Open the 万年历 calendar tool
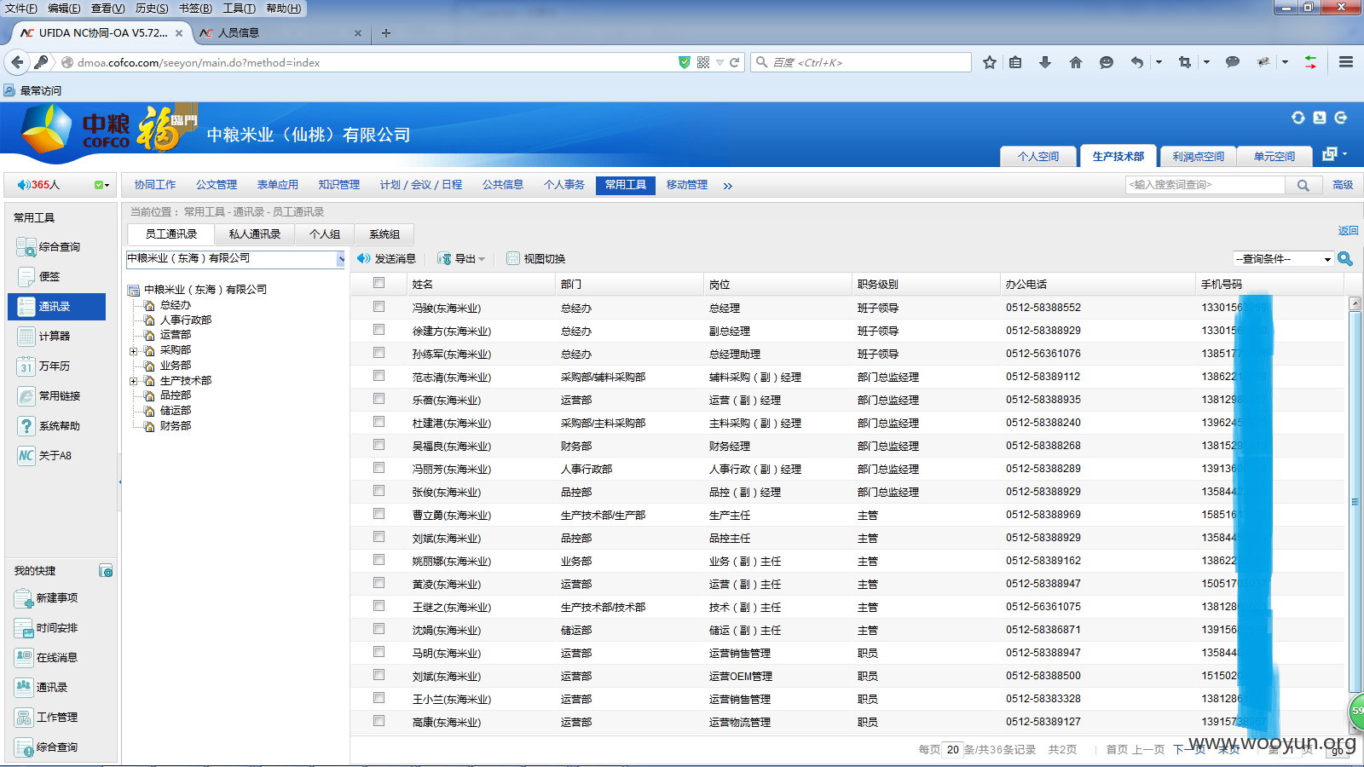Screen dimensions: 1364x767 (44, 366)
